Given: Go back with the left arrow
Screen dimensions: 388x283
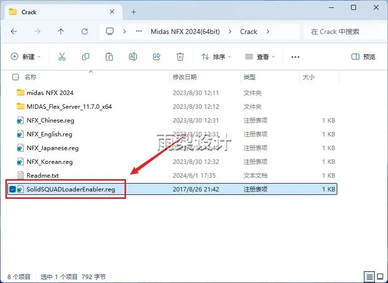Looking at the screenshot, I should pyautogui.click(x=14, y=31).
